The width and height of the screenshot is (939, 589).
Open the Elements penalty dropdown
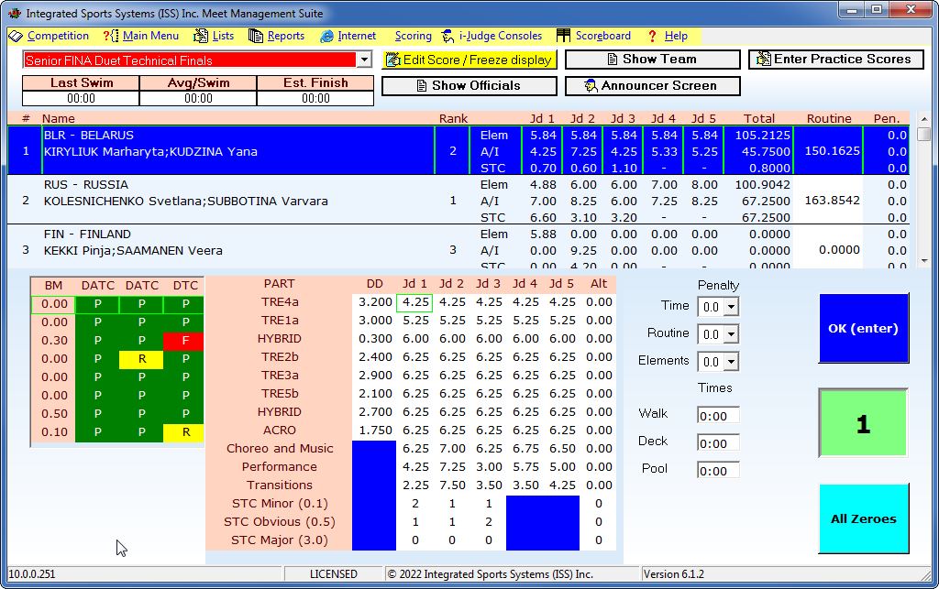(731, 362)
